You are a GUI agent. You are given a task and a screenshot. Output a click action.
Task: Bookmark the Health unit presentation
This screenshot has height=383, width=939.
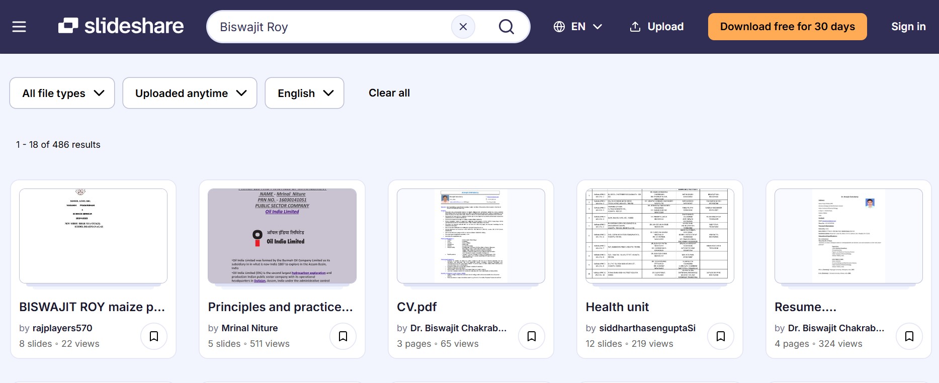tap(721, 336)
